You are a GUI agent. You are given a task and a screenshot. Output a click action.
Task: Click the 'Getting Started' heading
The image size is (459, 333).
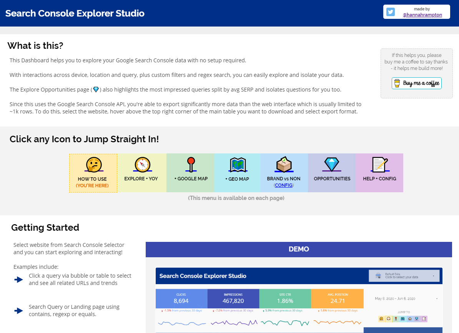(x=45, y=228)
